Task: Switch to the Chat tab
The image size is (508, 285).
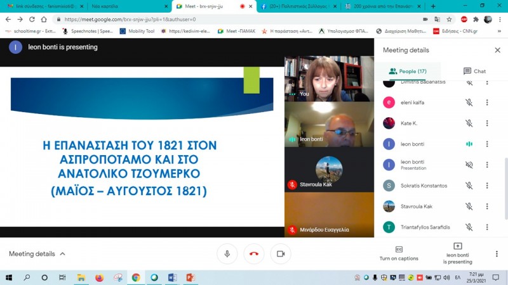Action: 474,72
